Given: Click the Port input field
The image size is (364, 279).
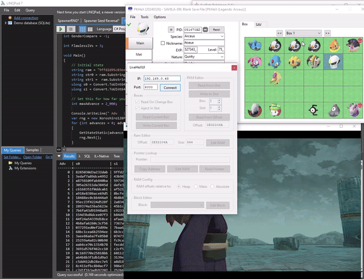Looking at the screenshot, I should tap(150, 87).
